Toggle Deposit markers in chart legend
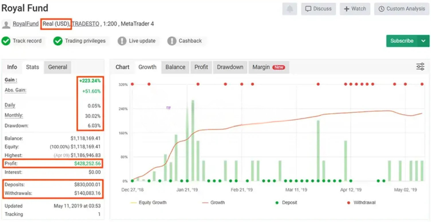 coord(286,203)
